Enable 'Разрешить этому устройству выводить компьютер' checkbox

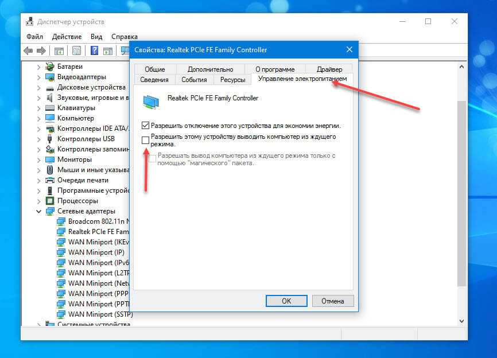pyautogui.click(x=146, y=140)
